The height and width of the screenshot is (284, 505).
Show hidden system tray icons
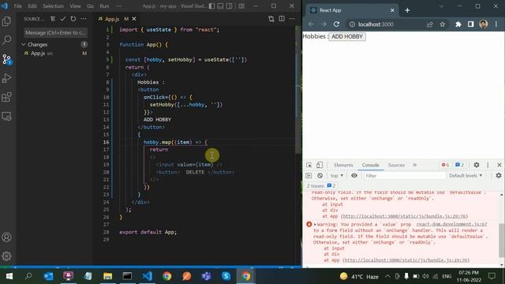pos(387,276)
